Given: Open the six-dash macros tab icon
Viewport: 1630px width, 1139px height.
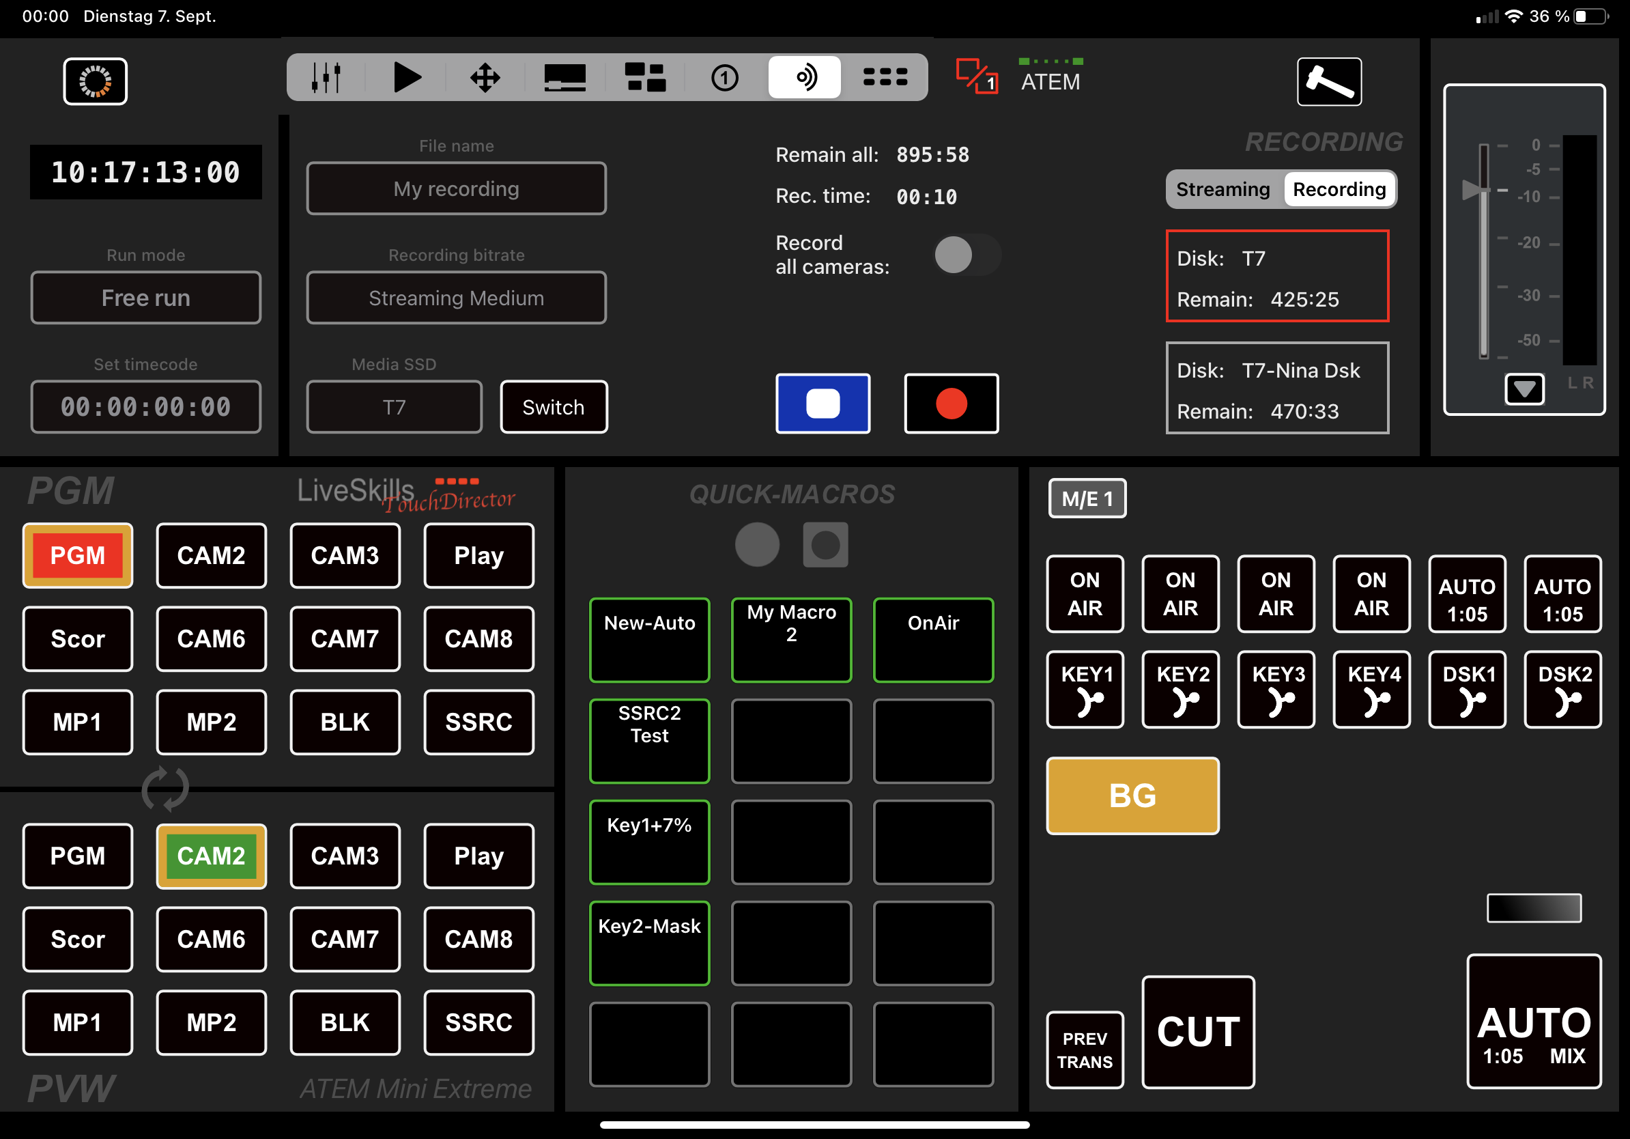Looking at the screenshot, I should (885, 76).
